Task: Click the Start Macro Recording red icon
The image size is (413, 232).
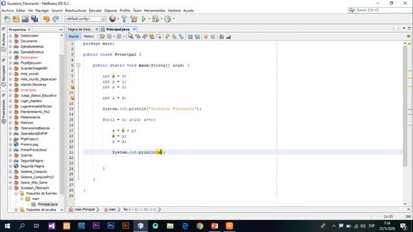Action: coord(206,37)
